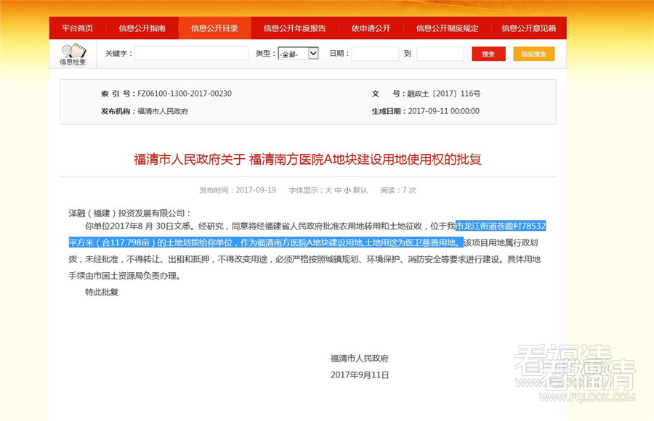Open the 平台首页 tab

pos(77,28)
